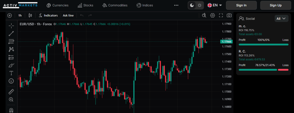Click Total assets €479.53 text
Screen dimensions: 294x113
point(252,60)
